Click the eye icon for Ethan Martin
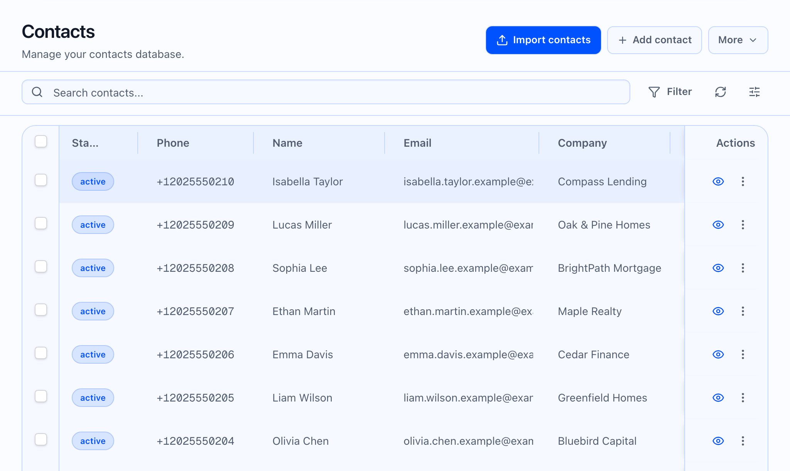Image resolution: width=790 pixels, height=471 pixels. (x=718, y=311)
